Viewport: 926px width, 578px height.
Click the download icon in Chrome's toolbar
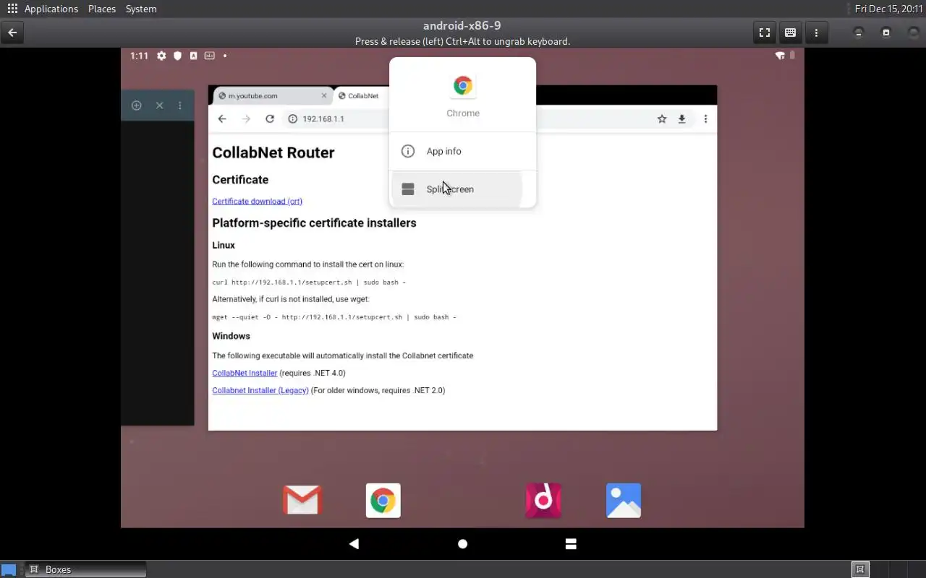[681, 119]
